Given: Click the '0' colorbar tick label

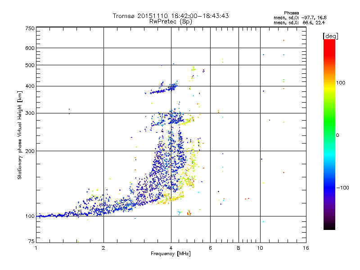Looking at the screenshot, I should 337,135.
